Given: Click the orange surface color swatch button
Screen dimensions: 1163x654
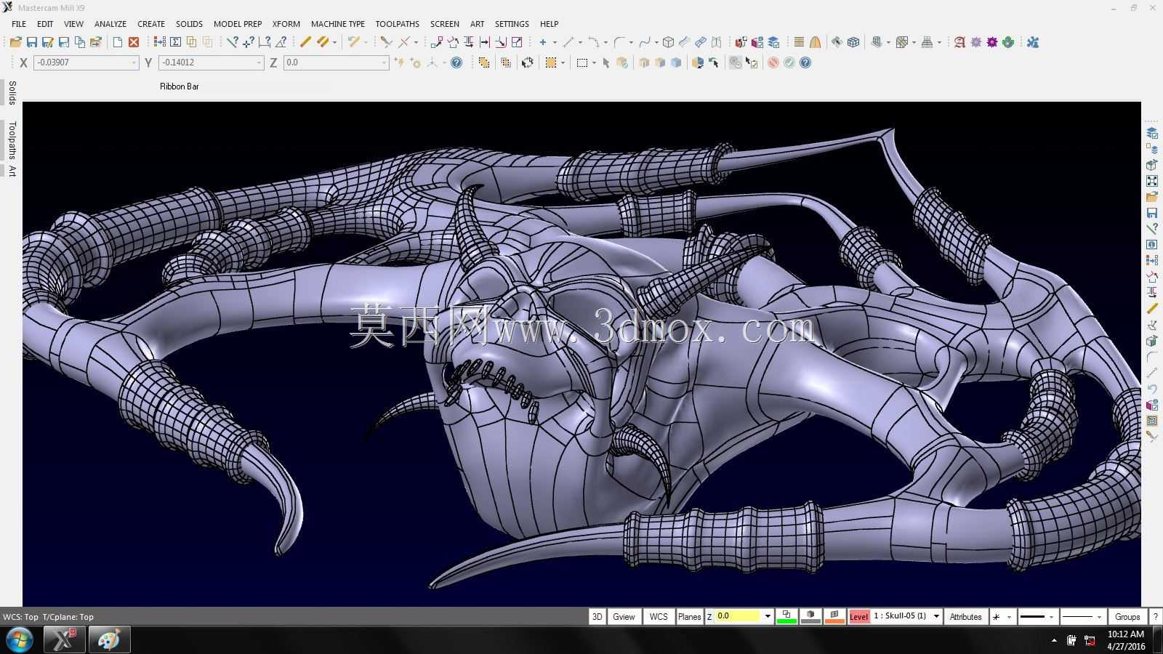Looking at the screenshot, I should tap(834, 616).
